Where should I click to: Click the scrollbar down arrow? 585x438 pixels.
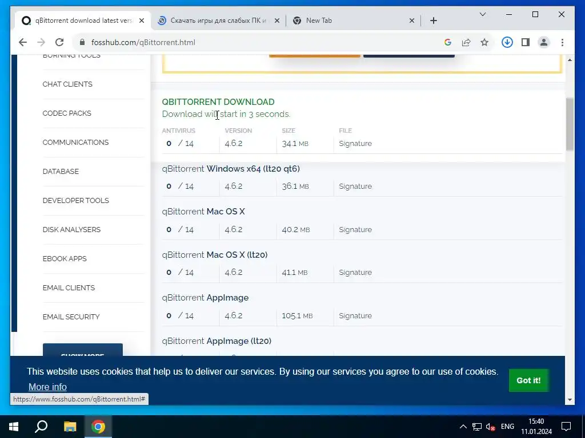pos(570,400)
